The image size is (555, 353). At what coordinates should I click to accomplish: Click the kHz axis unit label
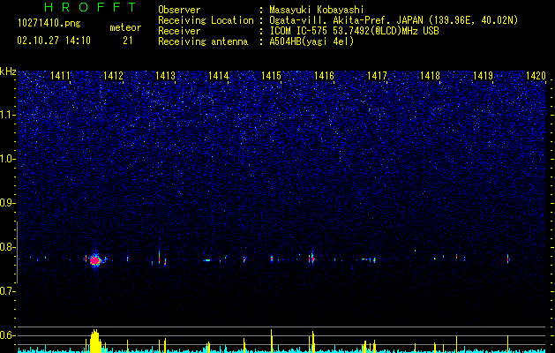[x=8, y=71]
